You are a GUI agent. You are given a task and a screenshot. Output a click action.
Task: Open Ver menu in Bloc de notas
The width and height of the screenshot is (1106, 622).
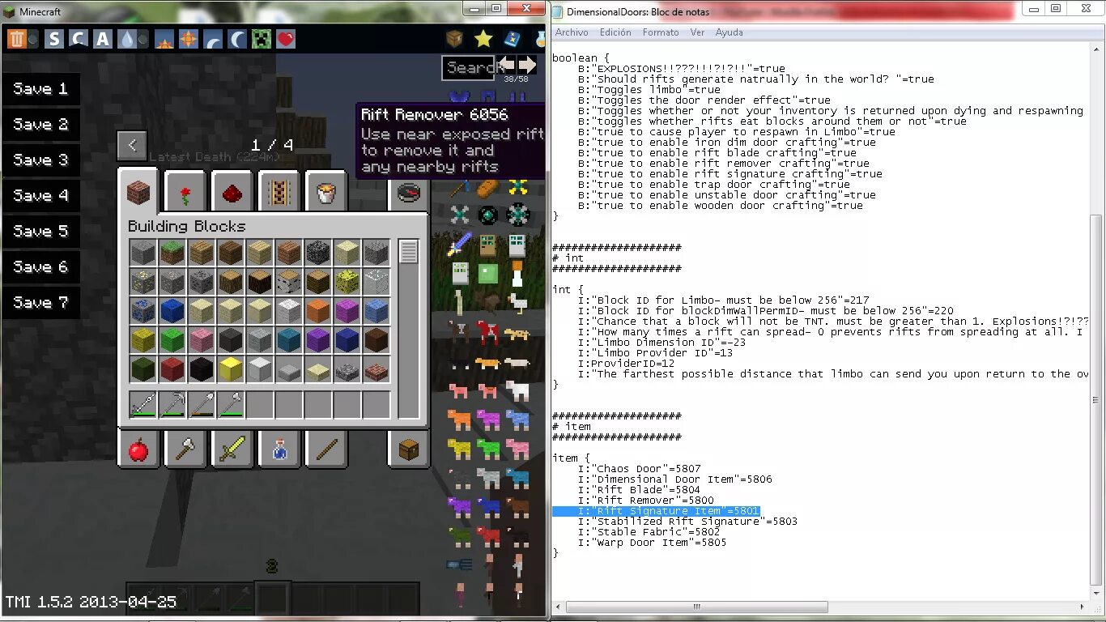click(697, 32)
